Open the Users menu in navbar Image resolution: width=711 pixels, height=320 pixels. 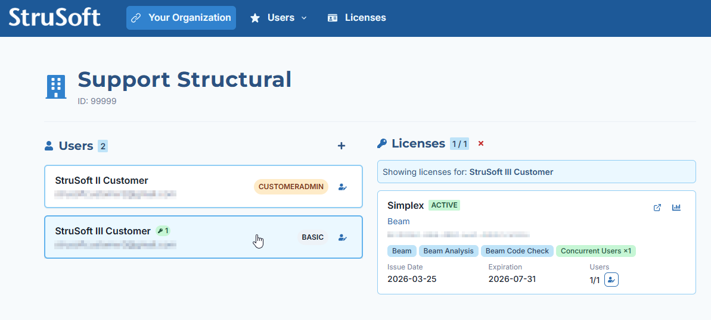(278, 18)
